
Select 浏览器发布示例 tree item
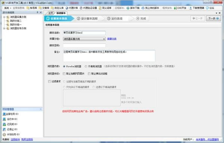(18, 28)
